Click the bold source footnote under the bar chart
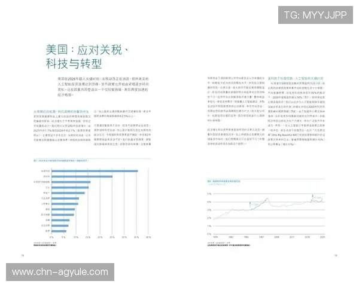This screenshot has height=287, width=359. [x=45, y=245]
